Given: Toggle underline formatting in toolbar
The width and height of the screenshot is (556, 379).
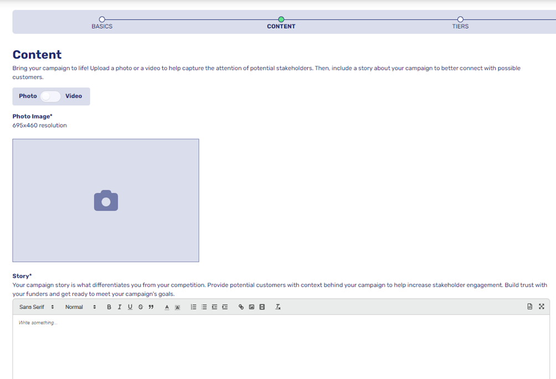Looking at the screenshot, I should point(130,307).
